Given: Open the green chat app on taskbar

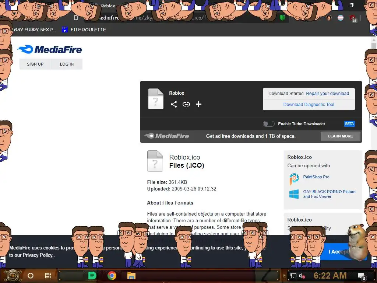Looking at the screenshot, I should (92, 276).
